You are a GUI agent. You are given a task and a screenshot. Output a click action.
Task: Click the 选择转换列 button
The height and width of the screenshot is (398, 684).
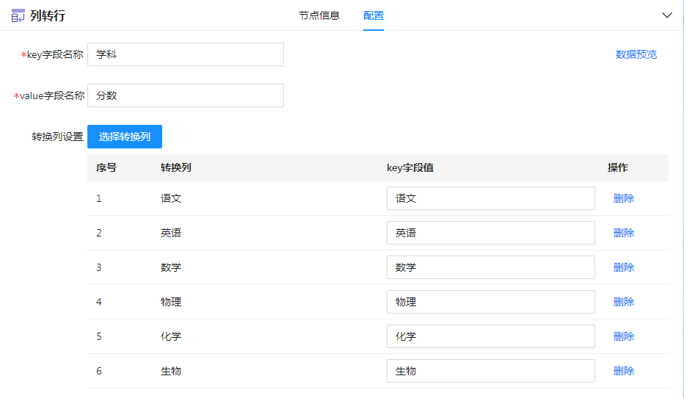(125, 137)
